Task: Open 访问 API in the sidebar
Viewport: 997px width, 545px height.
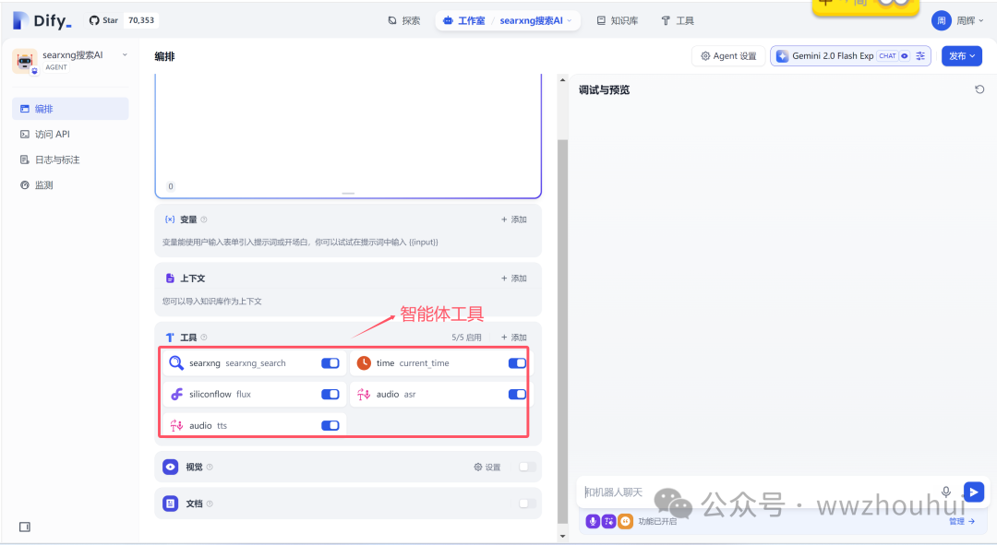Action: tap(53, 135)
